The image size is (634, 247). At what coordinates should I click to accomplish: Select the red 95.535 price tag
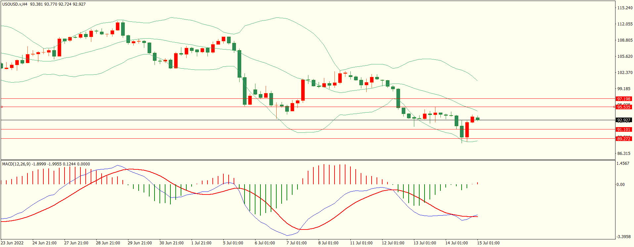(x=623, y=107)
